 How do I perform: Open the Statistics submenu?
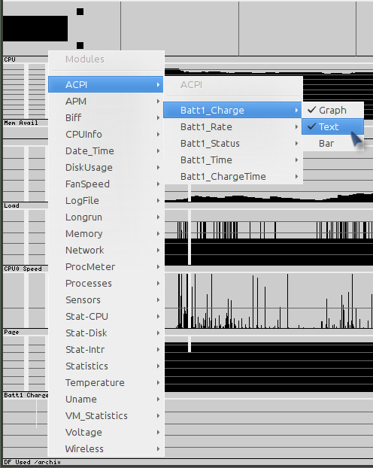105,366
